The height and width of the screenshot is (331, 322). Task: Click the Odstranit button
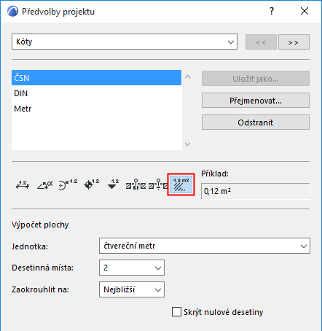[x=256, y=122]
